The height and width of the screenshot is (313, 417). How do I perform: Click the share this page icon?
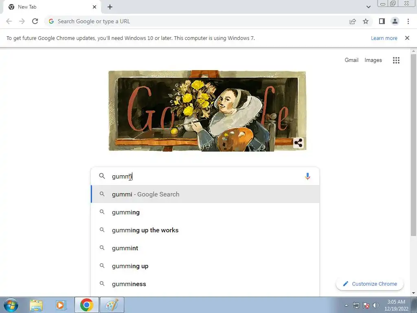pos(353,21)
